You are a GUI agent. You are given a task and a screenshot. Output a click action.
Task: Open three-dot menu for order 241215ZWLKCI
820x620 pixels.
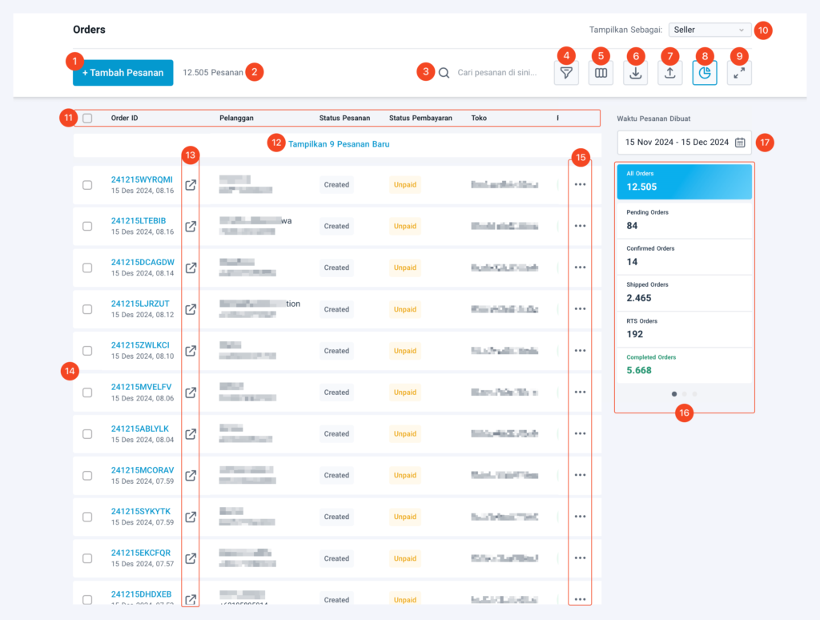pos(580,351)
